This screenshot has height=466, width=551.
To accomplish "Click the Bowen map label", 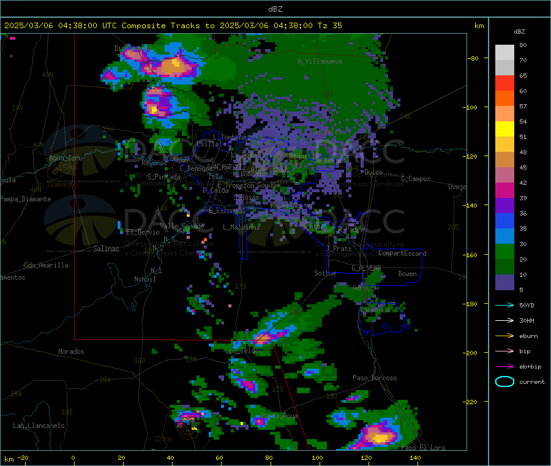I will click(x=407, y=274).
